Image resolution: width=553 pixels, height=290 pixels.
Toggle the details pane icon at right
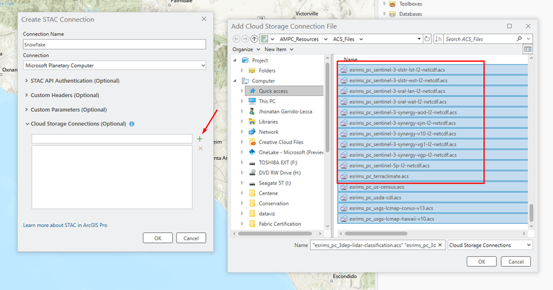click(528, 49)
